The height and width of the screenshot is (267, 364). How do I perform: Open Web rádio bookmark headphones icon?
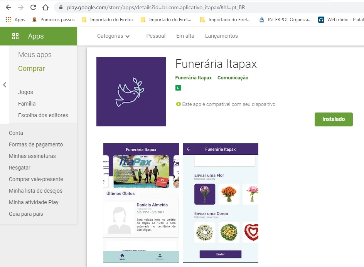321,20
